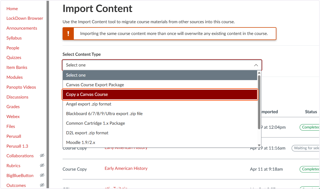Open Collaborations page
320x189 pixels.
point(20,156)
